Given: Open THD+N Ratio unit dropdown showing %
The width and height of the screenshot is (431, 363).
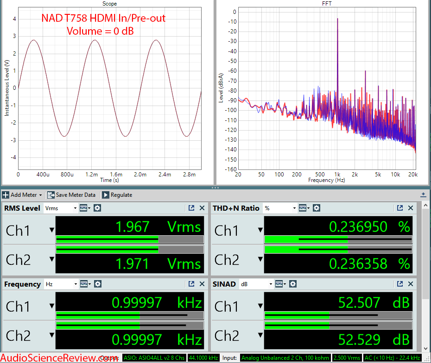Looking at the screenshot, I should (x=280, y=208).
